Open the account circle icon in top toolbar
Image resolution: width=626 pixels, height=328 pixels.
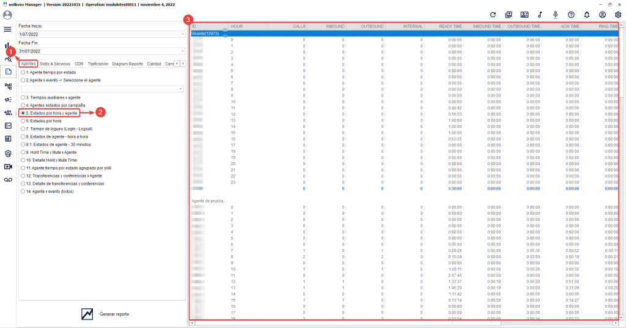[x=602, y=15]
